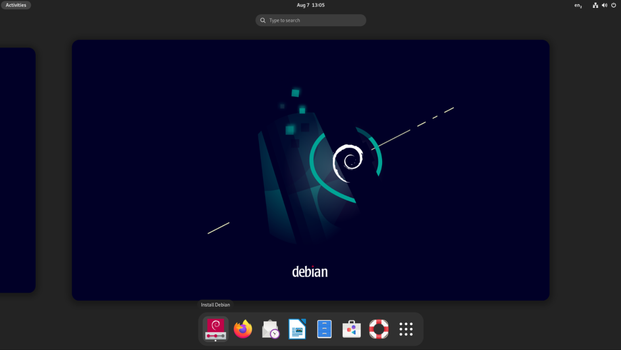Viewport: 621px width, 350px height.
Task: Open the Help lifebuoy icon
Action: 378,329
